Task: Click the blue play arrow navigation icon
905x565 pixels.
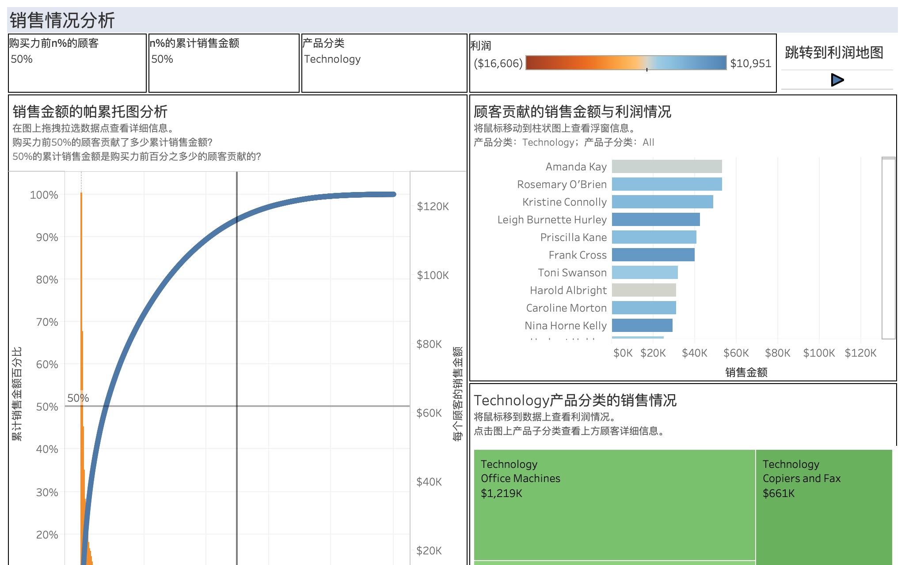Action: (x=837, y=80)
